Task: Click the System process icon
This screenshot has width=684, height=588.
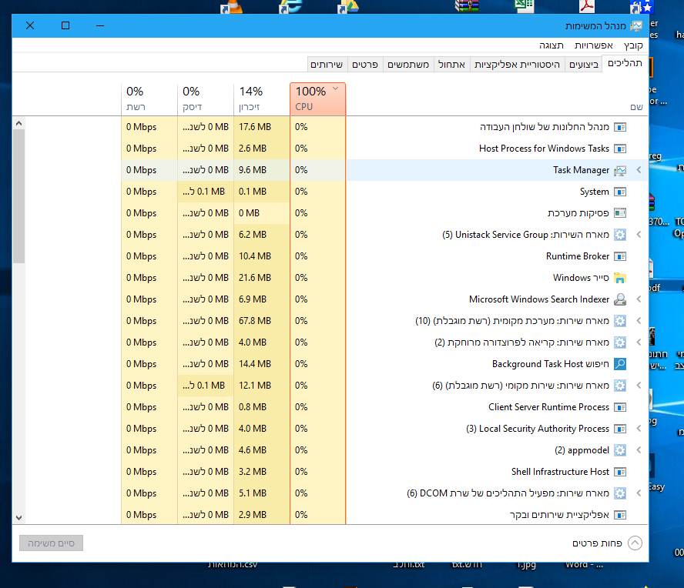Action: pos(620,192)
